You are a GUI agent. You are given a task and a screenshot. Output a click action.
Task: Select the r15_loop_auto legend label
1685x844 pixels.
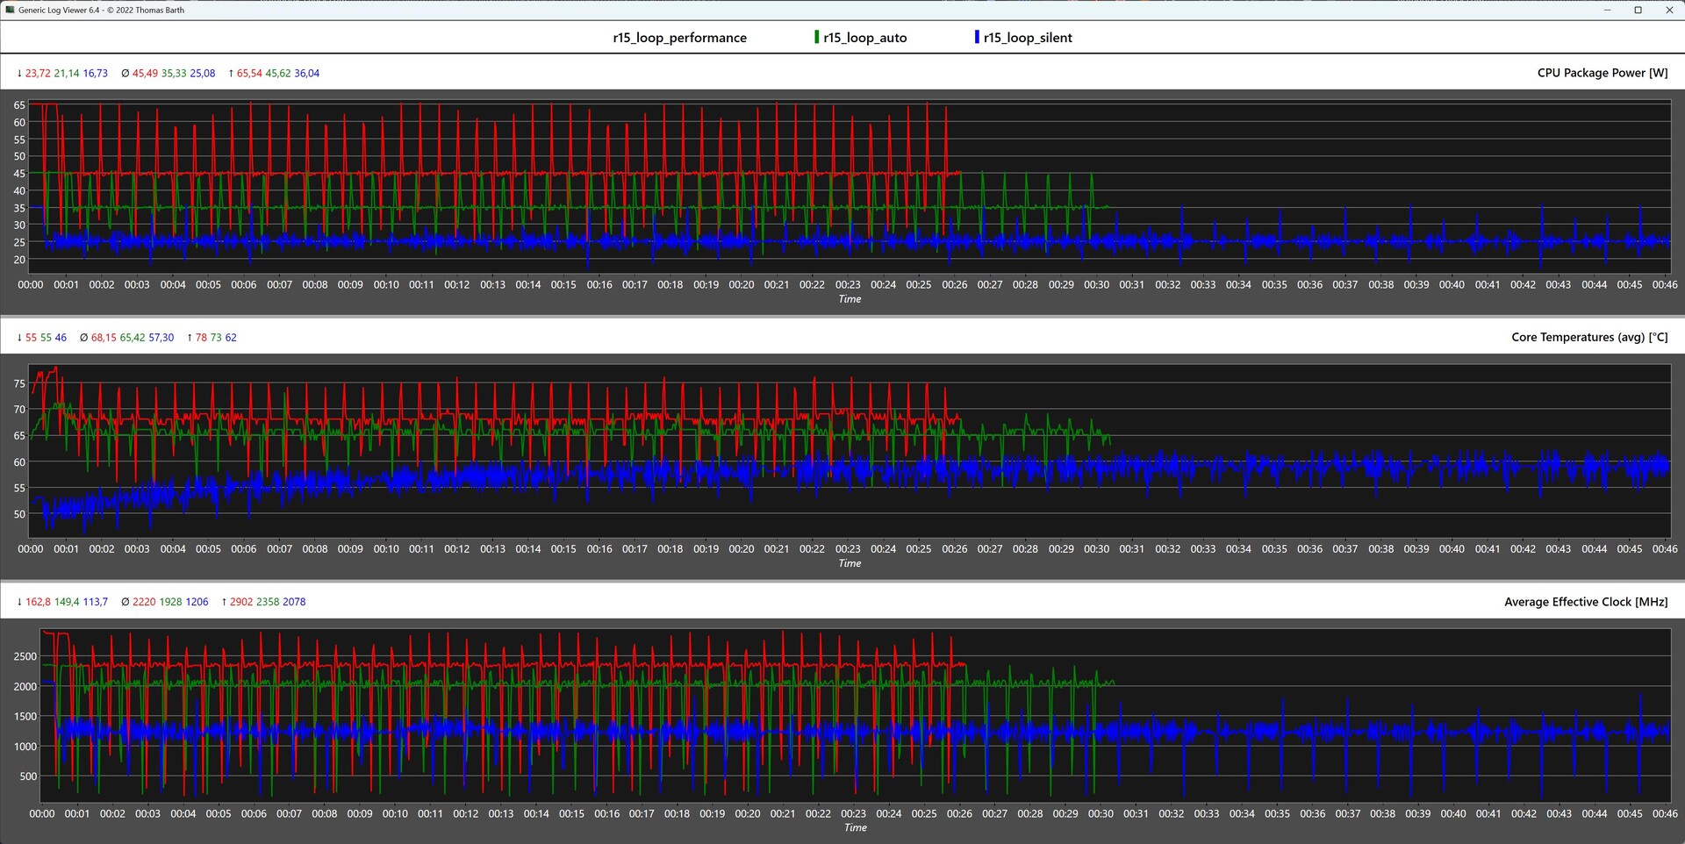(864, 38)
